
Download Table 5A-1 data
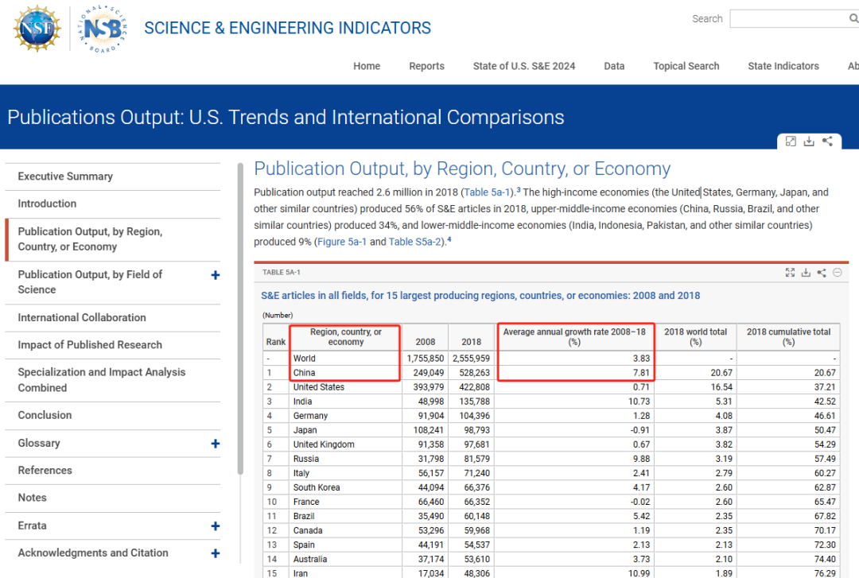tap(806, 272)
